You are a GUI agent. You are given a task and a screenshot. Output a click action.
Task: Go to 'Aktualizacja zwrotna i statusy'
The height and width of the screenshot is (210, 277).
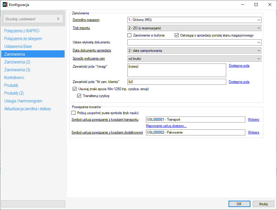pos(28,109)
